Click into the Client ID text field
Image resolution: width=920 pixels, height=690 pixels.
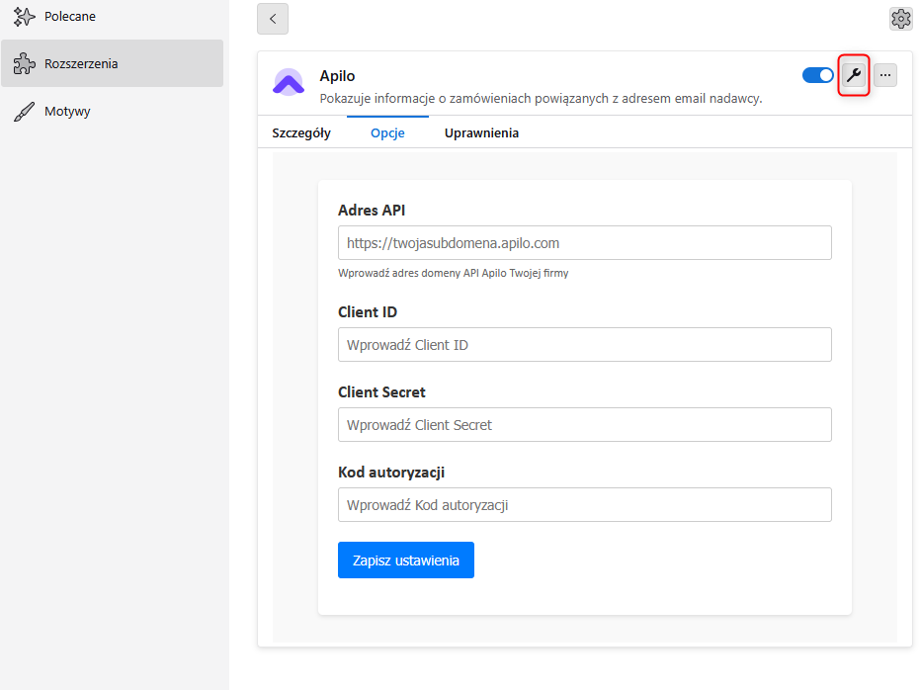point(584,345)
